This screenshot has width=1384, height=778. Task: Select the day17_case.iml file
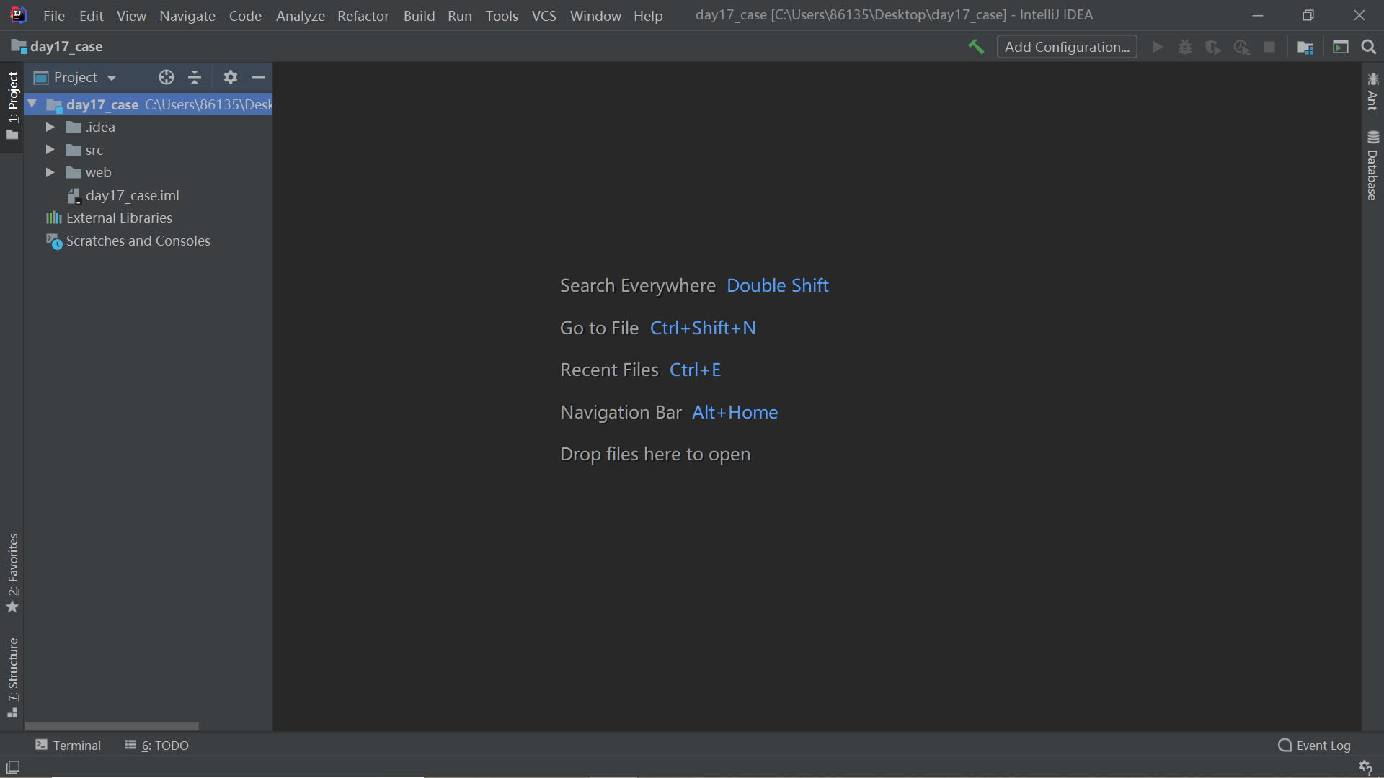(x=132, y=195)
